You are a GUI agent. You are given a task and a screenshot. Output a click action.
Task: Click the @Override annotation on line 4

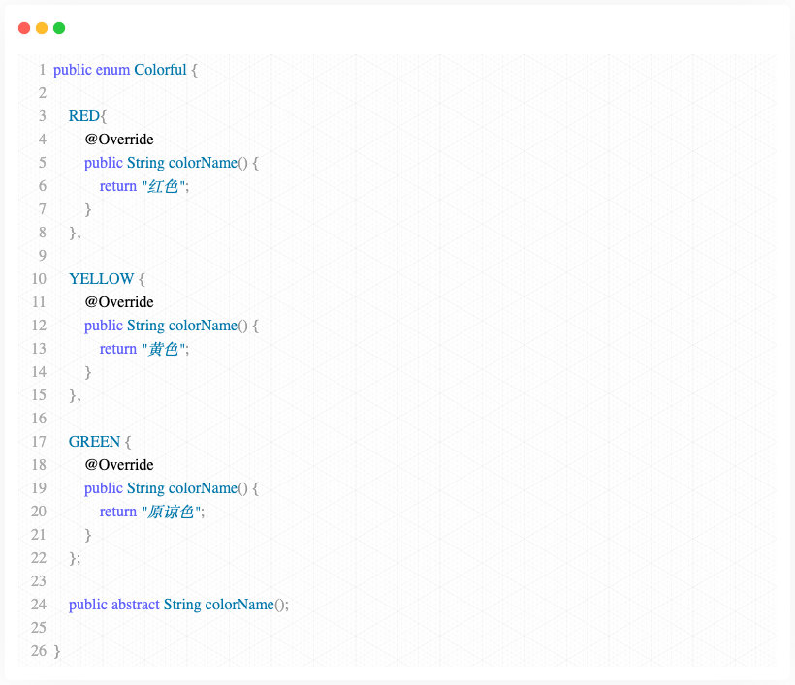tap(119, 140)
